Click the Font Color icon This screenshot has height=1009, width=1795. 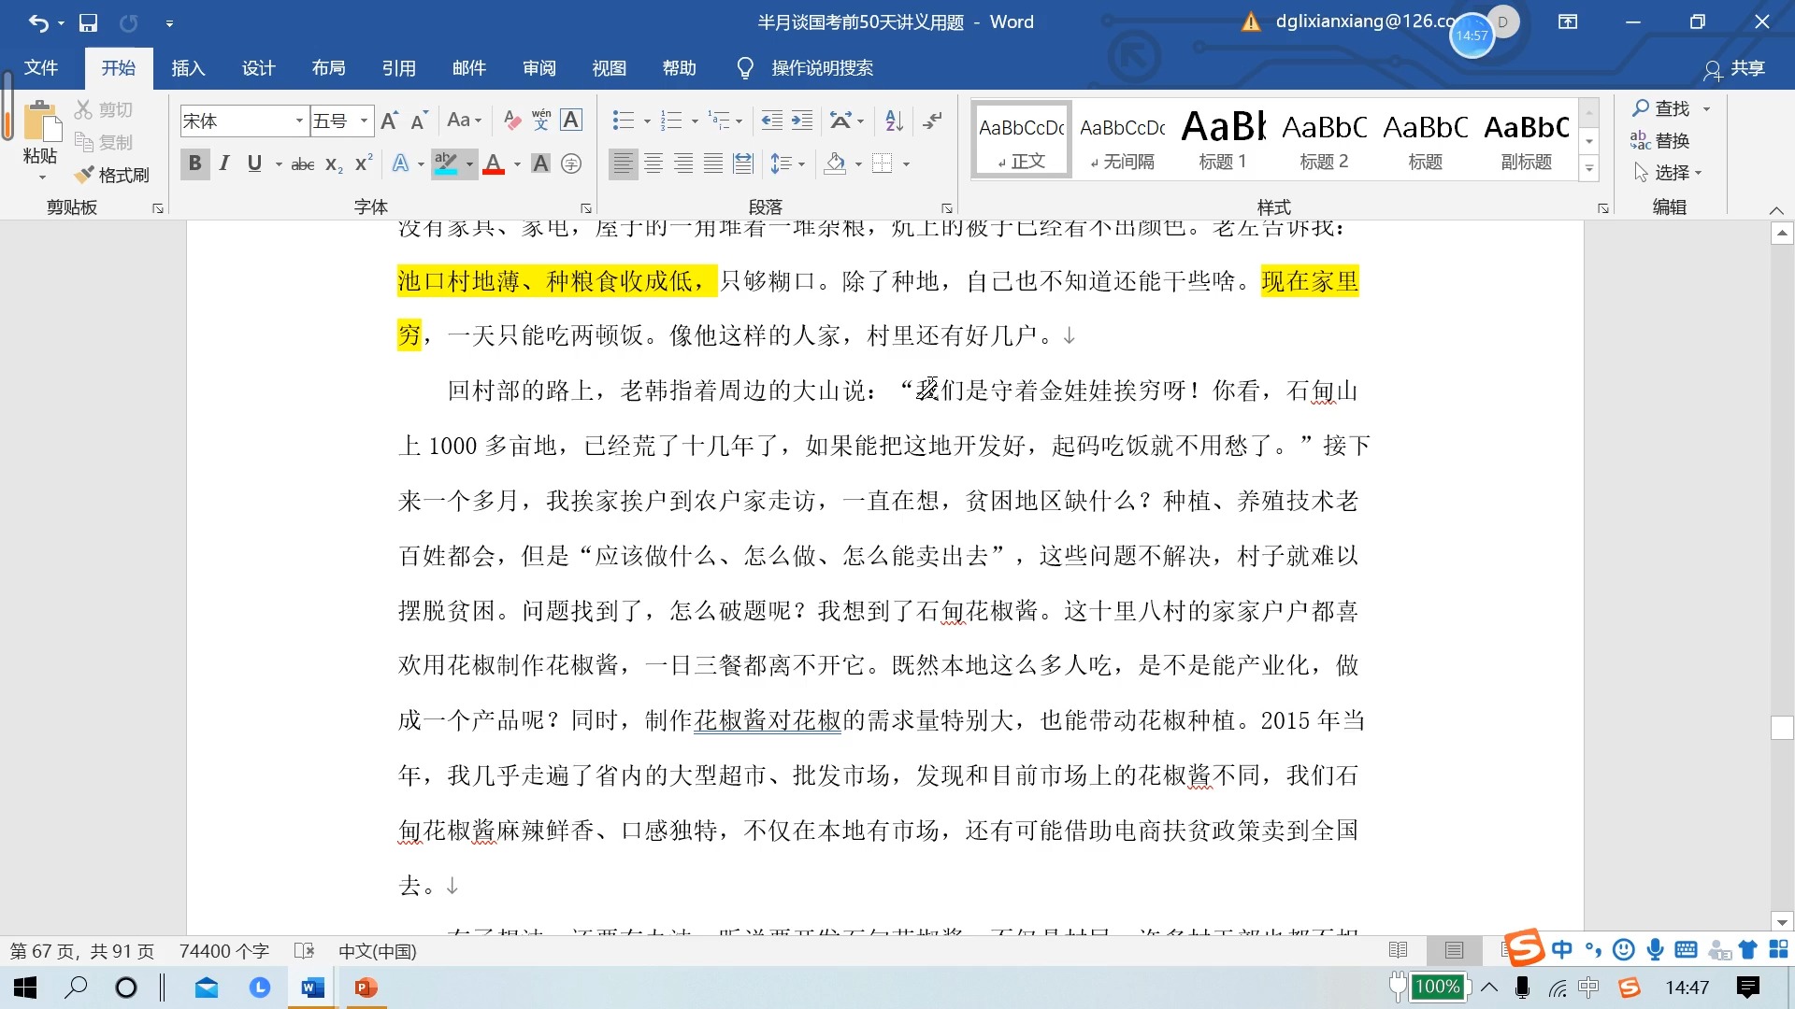[495, 163]
